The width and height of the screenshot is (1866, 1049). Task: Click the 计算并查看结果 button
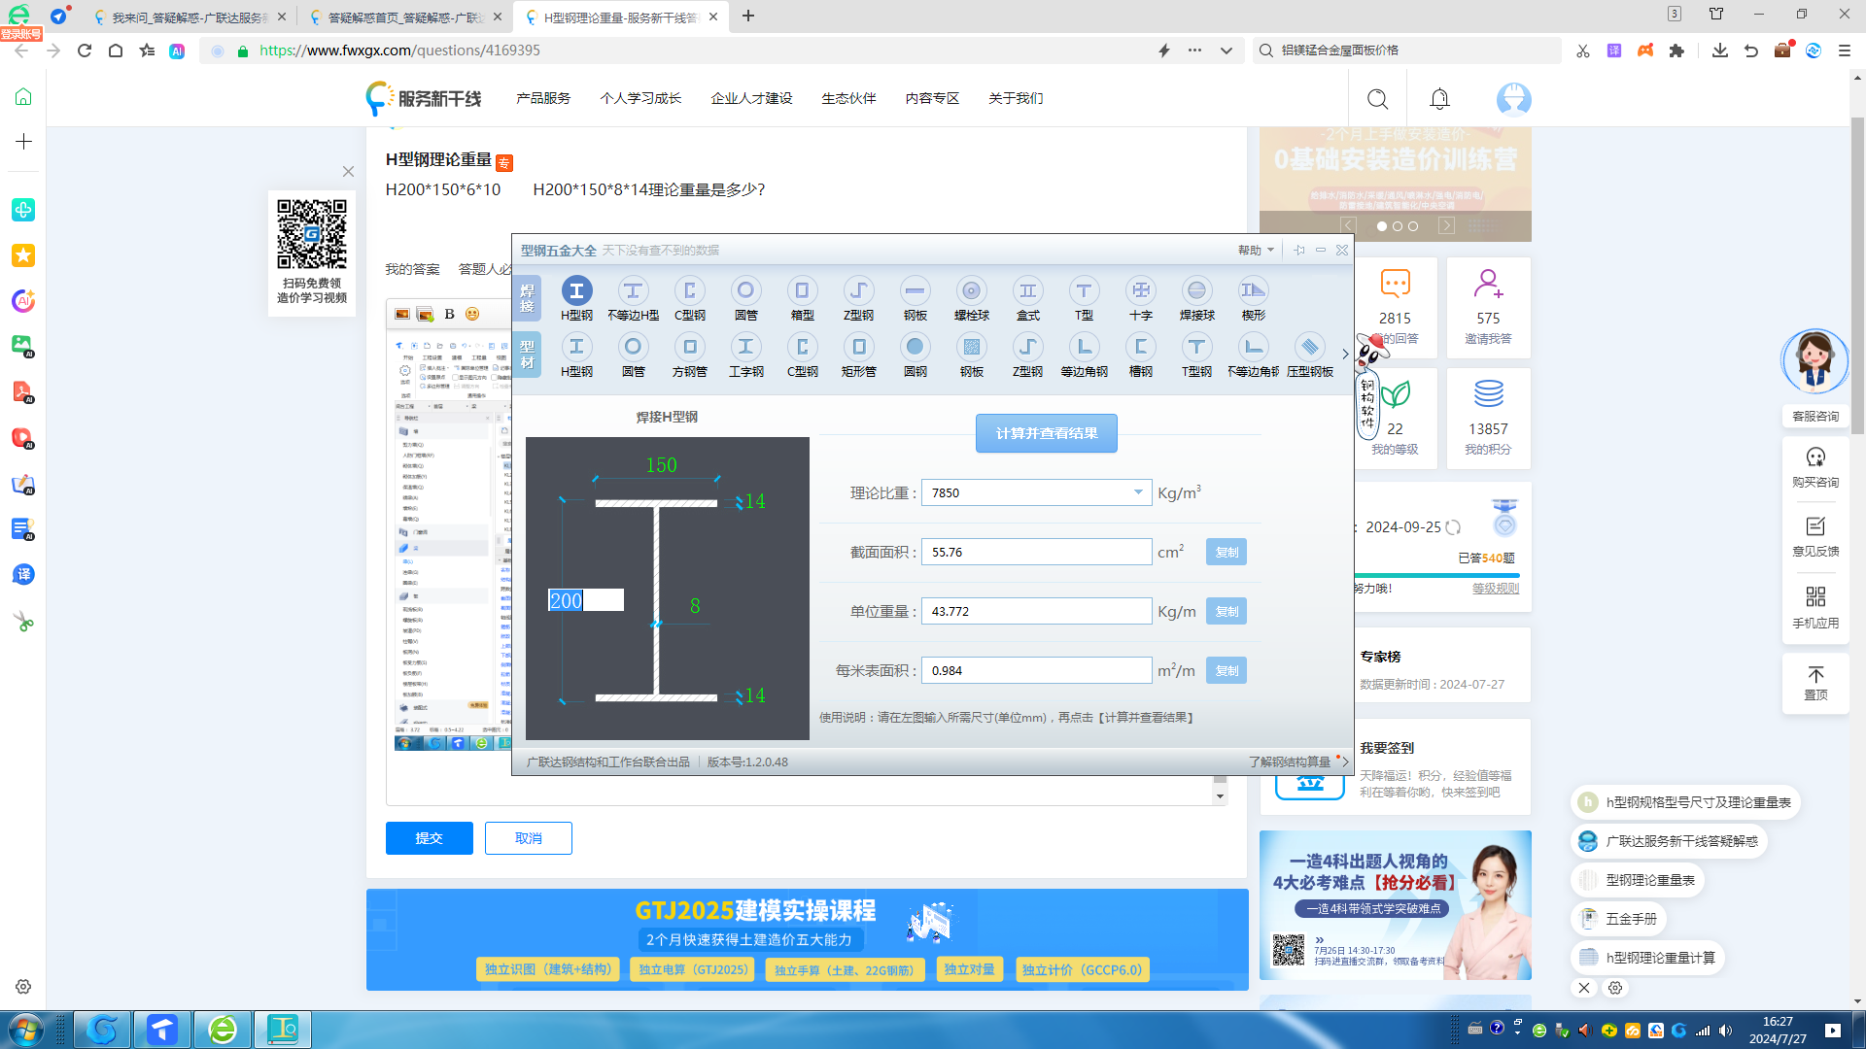tap(1047, 433)
